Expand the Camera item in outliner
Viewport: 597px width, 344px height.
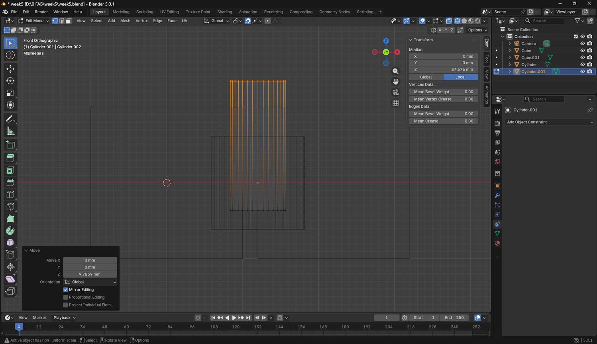click(510, 43)
